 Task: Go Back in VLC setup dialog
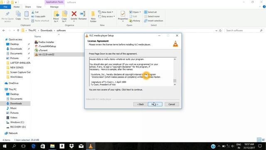(x=140, y=104)
